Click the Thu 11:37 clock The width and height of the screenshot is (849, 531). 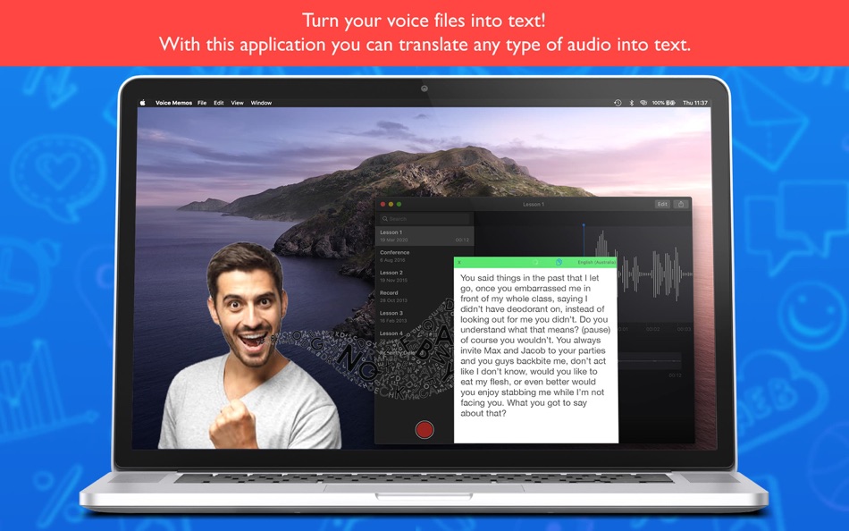tap(695, 103)
